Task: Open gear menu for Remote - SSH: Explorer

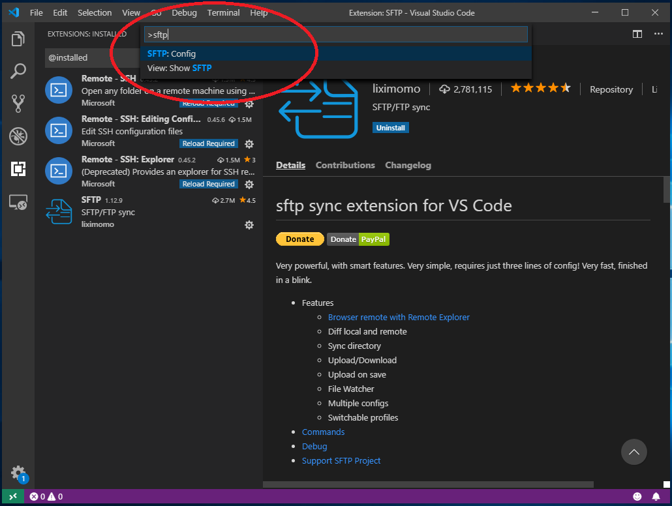Action: coord(249,185)
